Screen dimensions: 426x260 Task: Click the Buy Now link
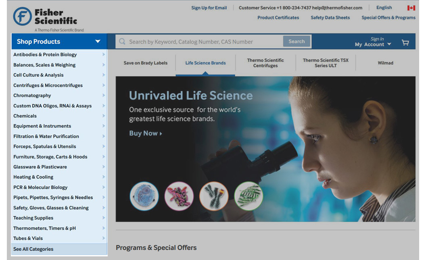pos(145,133)
